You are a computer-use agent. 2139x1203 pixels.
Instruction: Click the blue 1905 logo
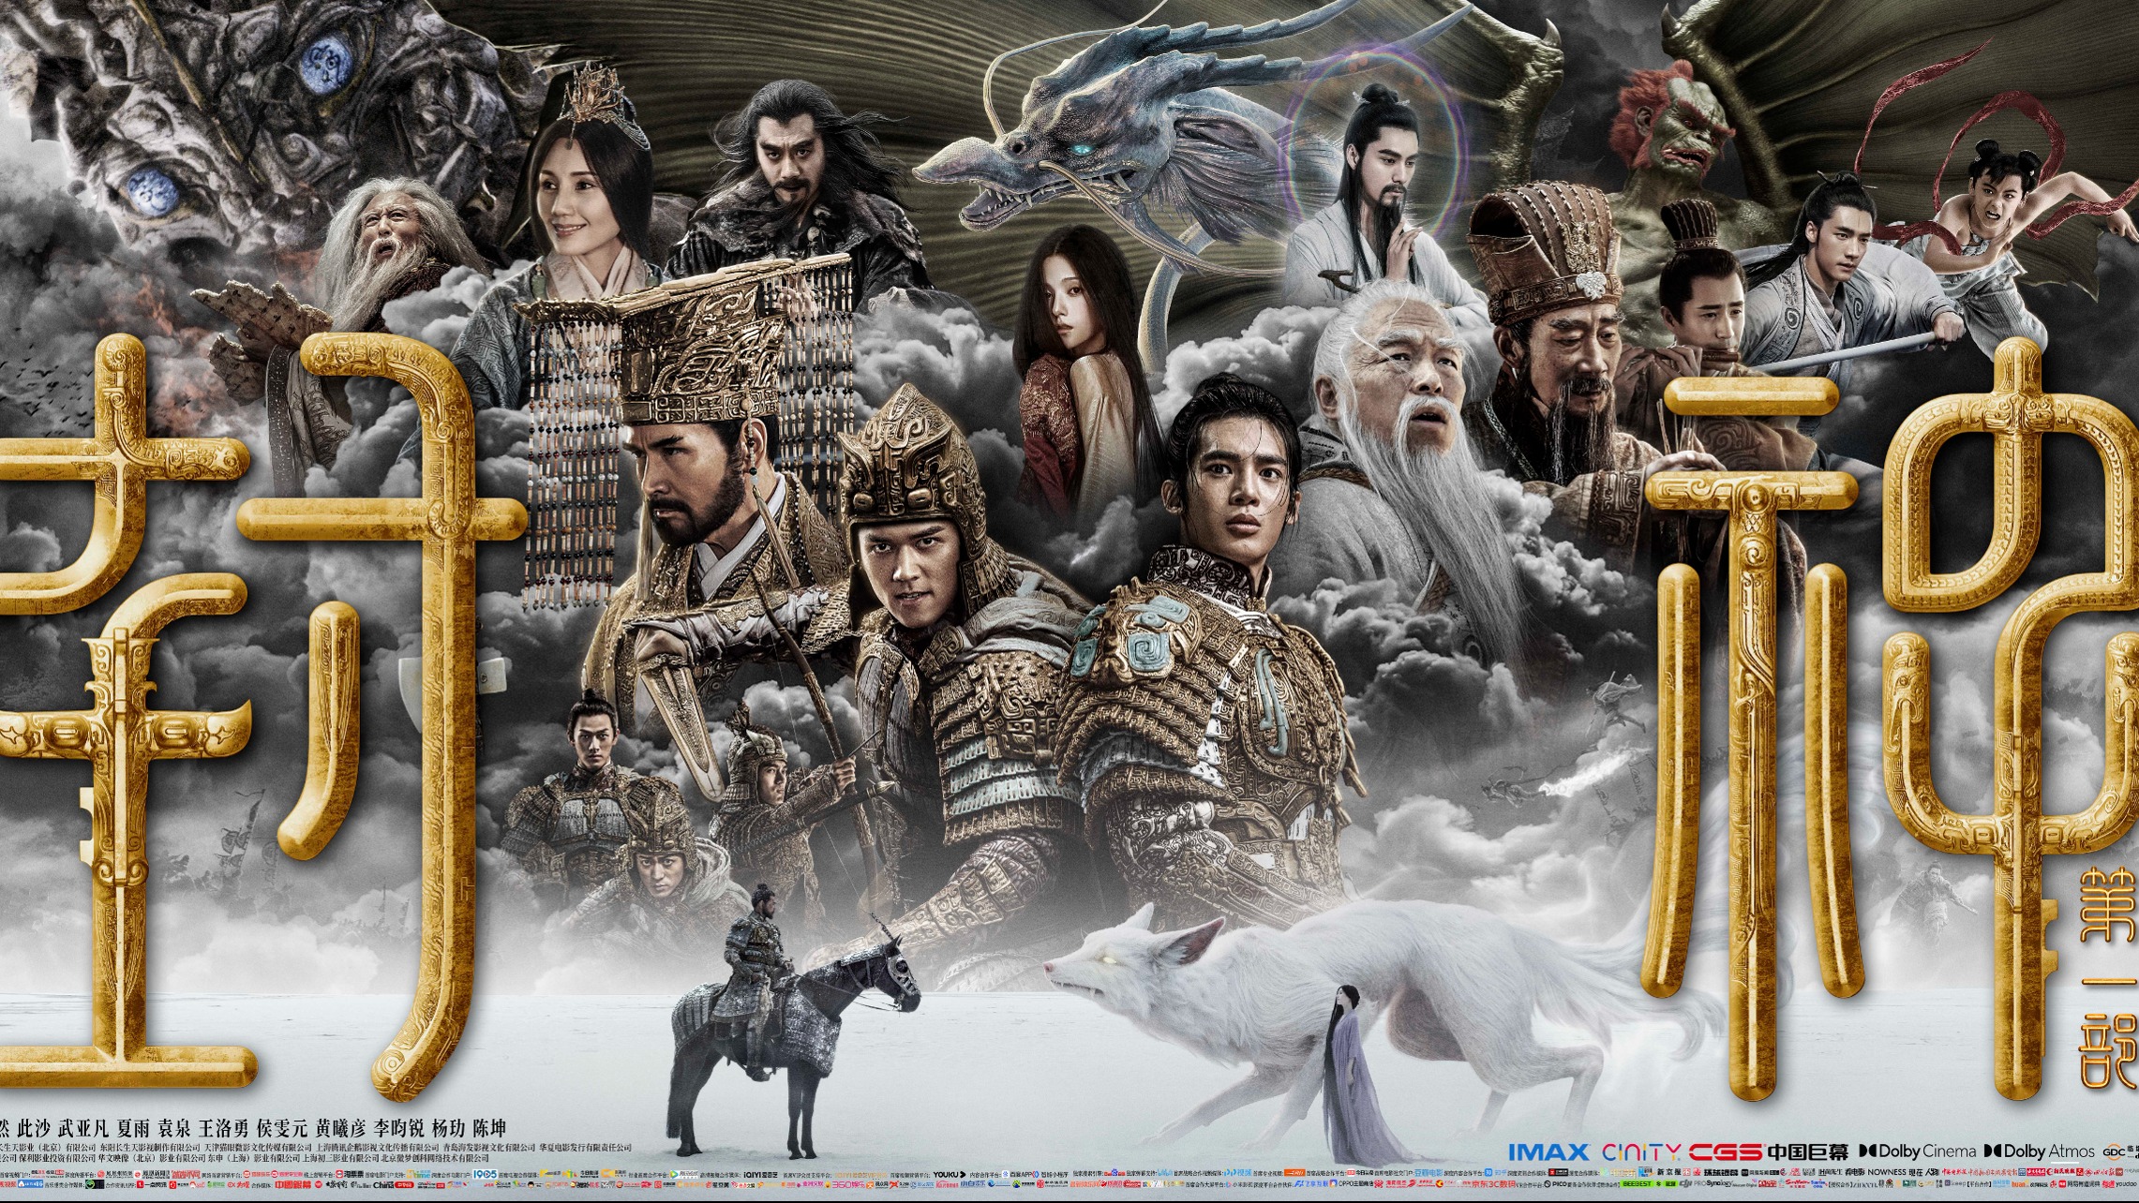(485, 1174)
